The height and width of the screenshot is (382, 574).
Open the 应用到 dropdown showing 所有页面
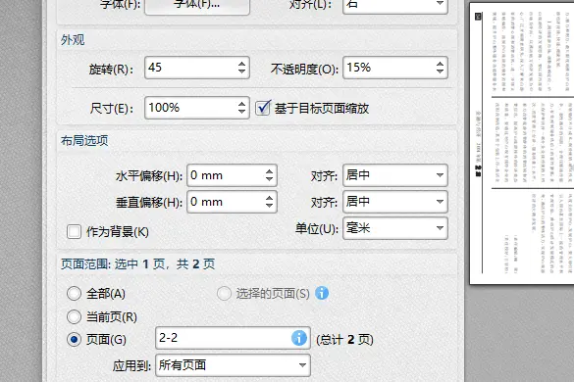pyautogui.click(x=233, y=364)
